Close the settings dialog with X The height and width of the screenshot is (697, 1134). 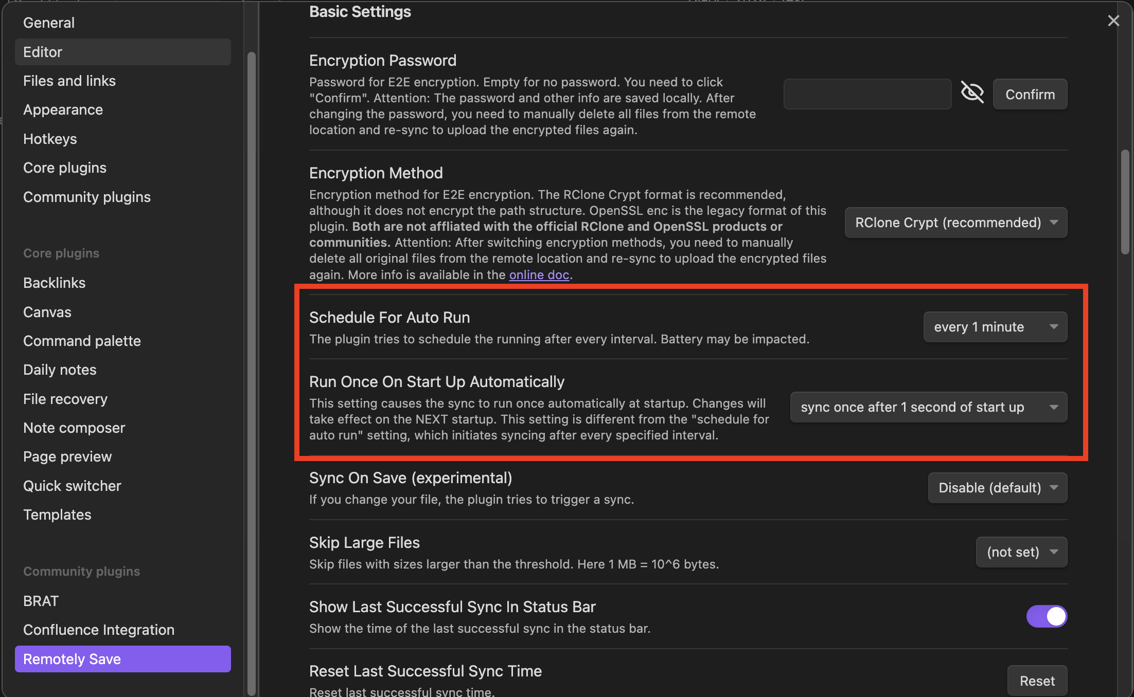[1113, 21]
